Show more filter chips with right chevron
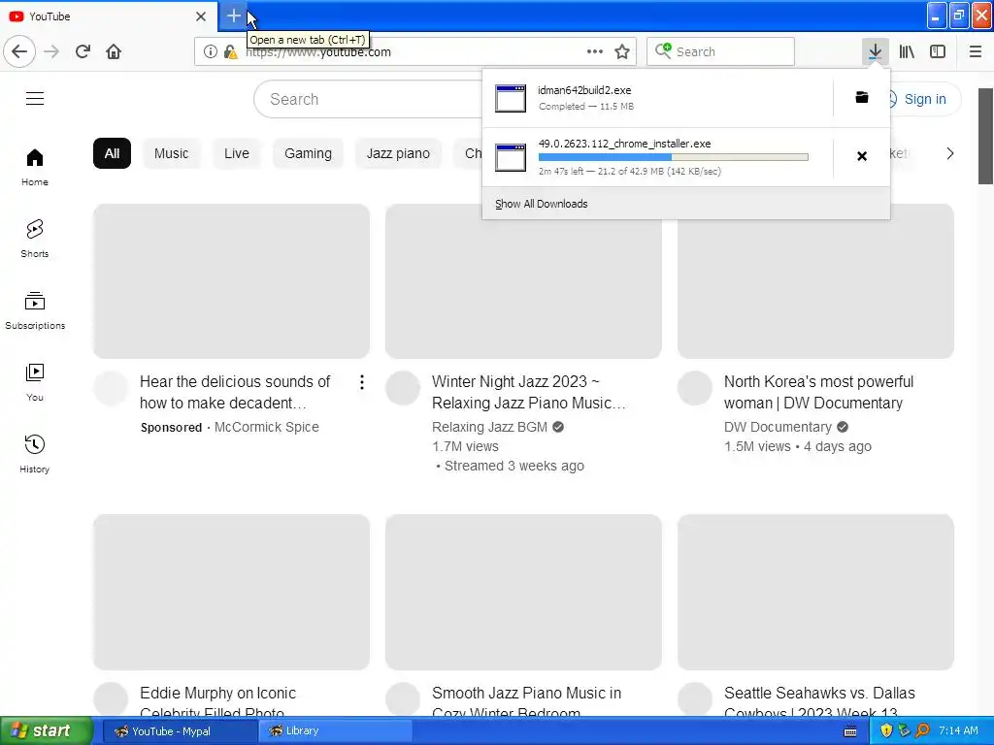The height and width of the screenshot is (745, 994). [949, 153]
